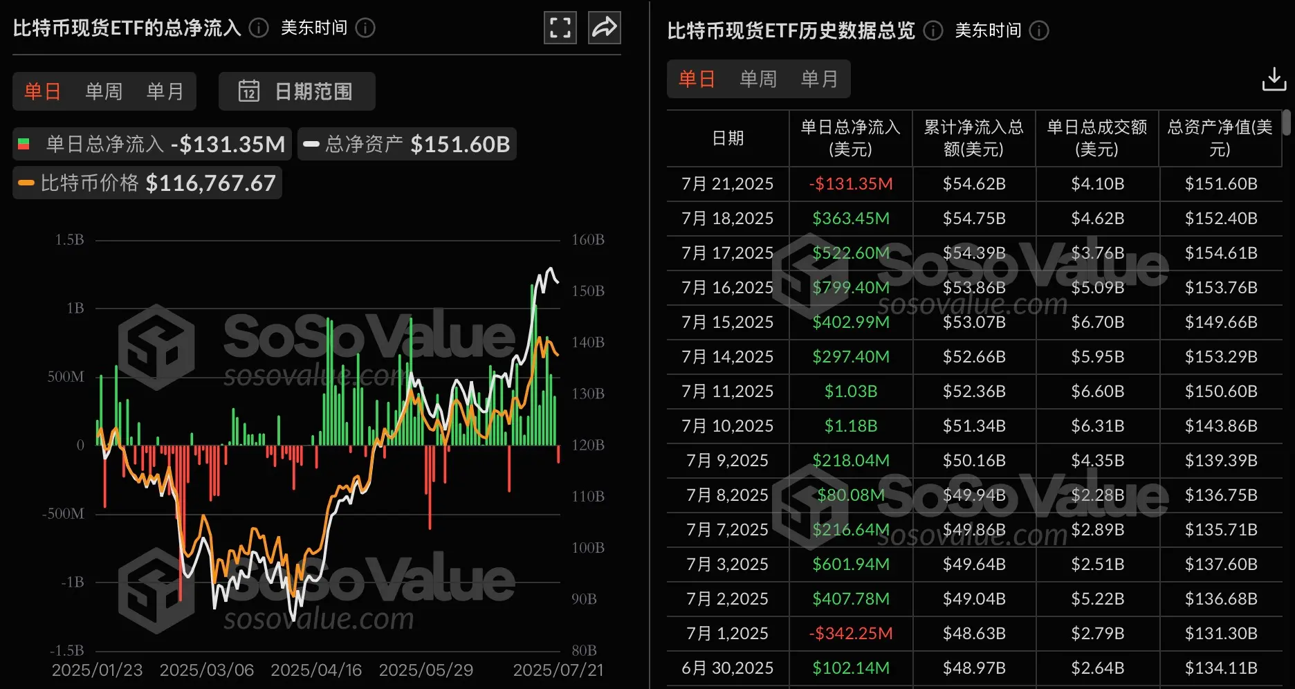Select 单月 tab in the chart panel

165,91
